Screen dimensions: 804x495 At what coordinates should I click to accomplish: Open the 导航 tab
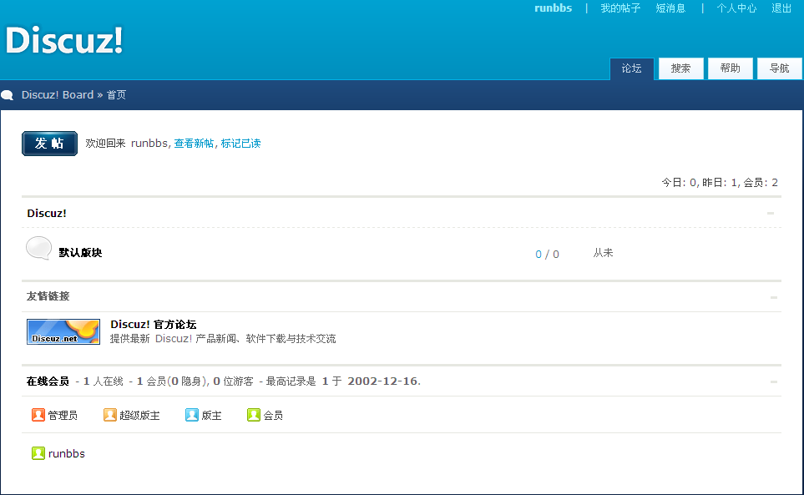[780, 68]
